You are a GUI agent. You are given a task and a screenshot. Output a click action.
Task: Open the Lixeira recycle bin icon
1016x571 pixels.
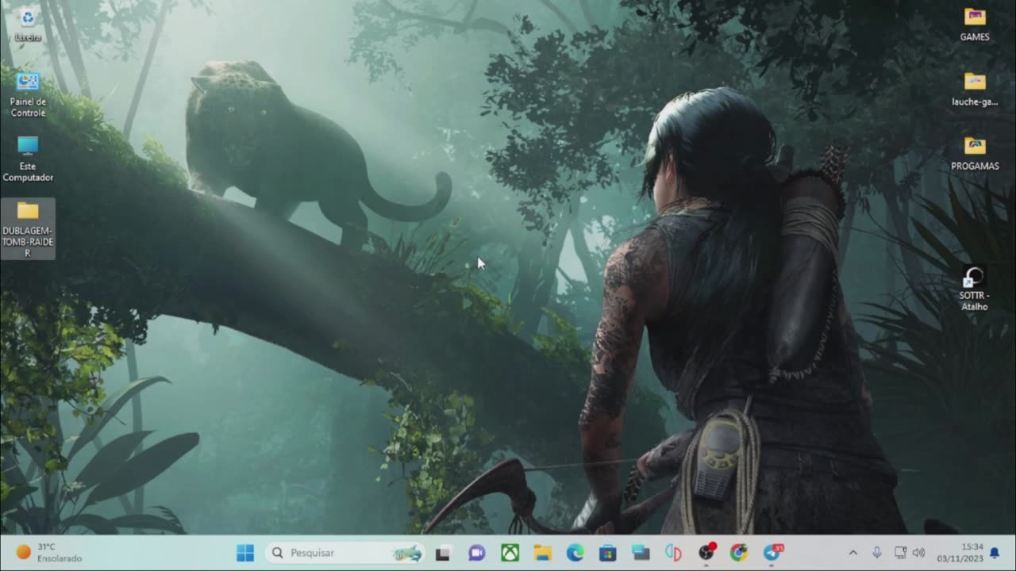(x=28, y=24)
